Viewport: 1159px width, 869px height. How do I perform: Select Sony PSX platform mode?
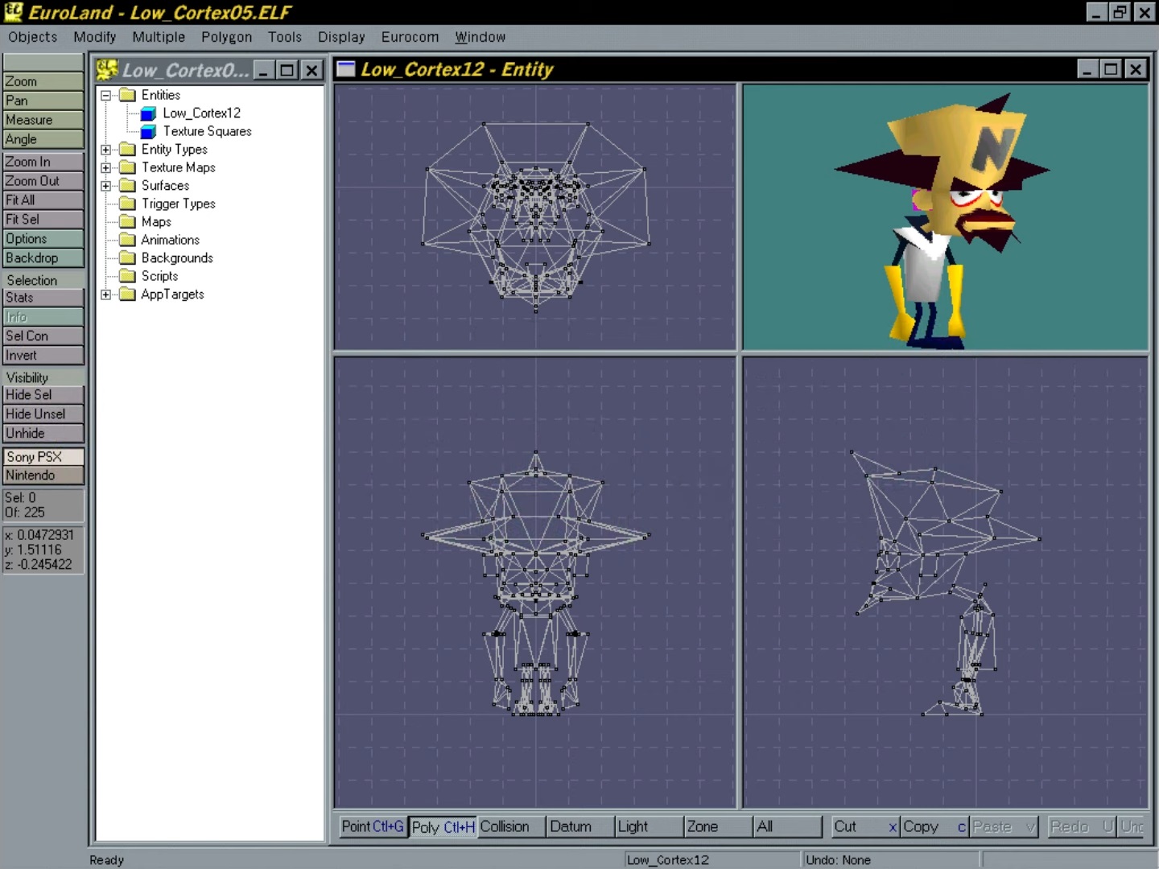point(43,456)
